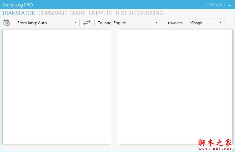Screen dimensions: 235x152
Task: Click the Translate button
Action: point(175,23)
